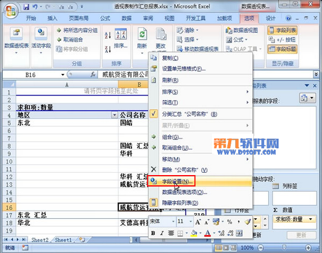This screenshot has width=322, height=253.
Task: Sort ascending A to Z icon
Action: pos(108,35)
